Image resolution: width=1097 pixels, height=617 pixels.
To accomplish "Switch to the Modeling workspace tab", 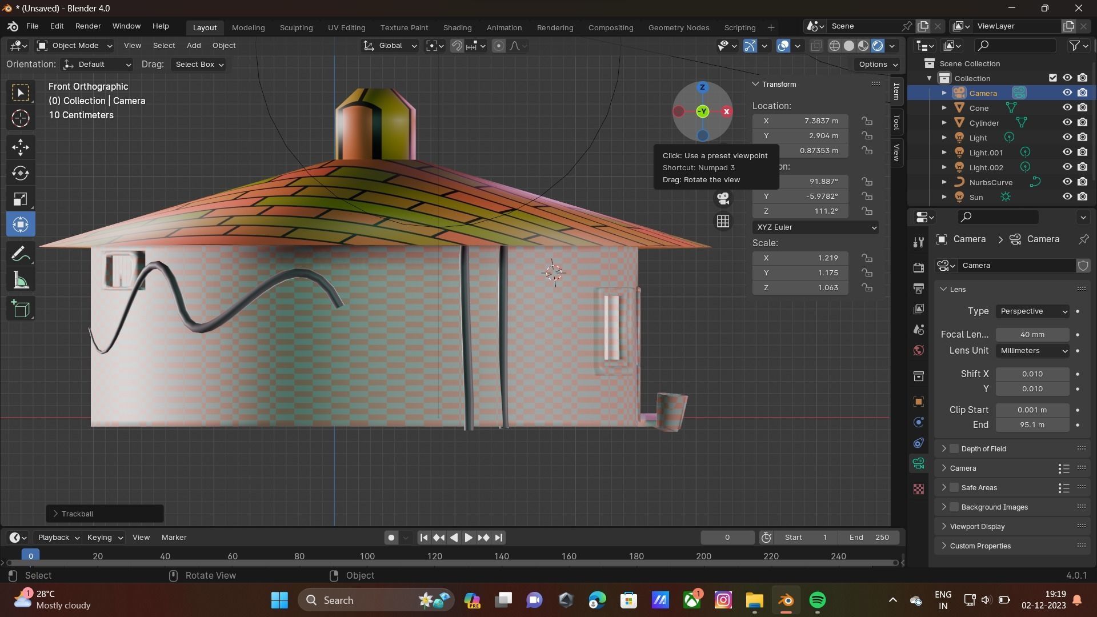I will point(248,27).
